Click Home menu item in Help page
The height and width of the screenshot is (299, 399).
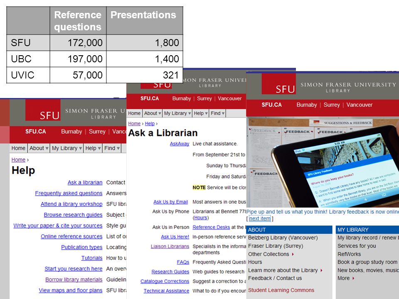pos(18,148)
